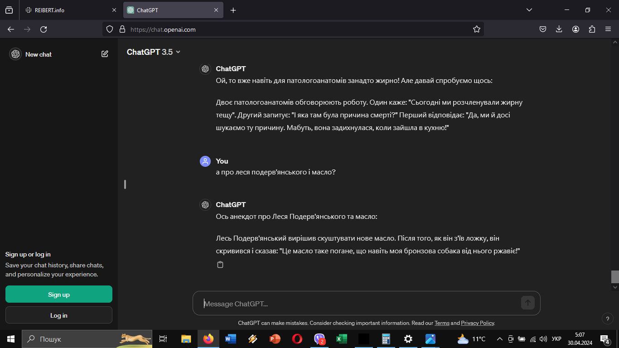Click the page scrollbar thumb
This screenshot has height=348, width=619.
(615, 276)
